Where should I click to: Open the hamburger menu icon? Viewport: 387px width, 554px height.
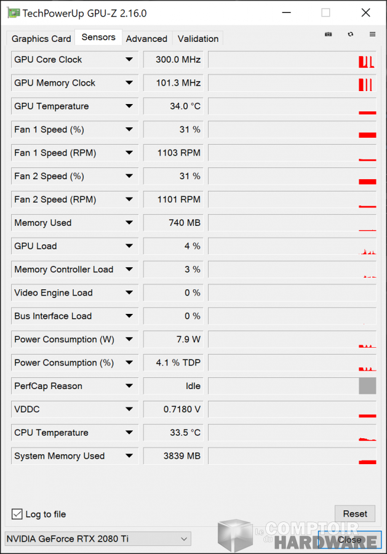(372, 35)
